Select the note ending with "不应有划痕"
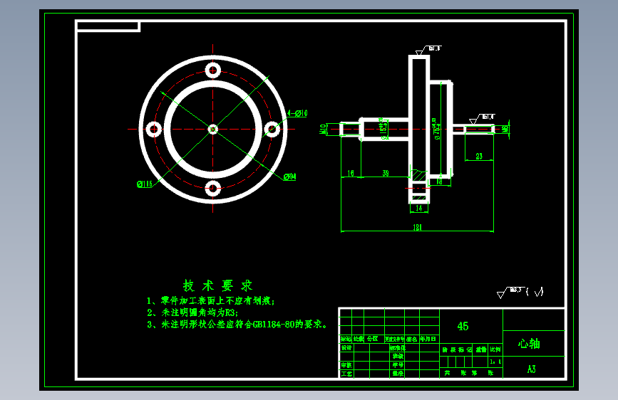Image resolution: width=618 pixels, height=400 pixels. (x=211, y=301)
